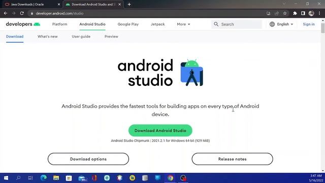
Task: Reload the page with the refresh icon
Action: click(x=22, y=13)
